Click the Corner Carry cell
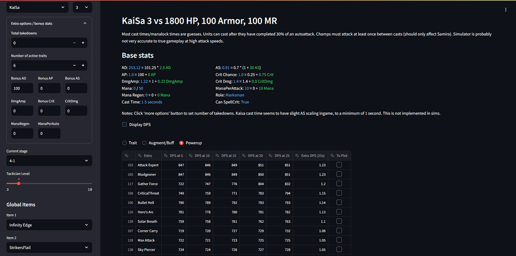This screenshot has width=516, height=256. tap(147, 231)
